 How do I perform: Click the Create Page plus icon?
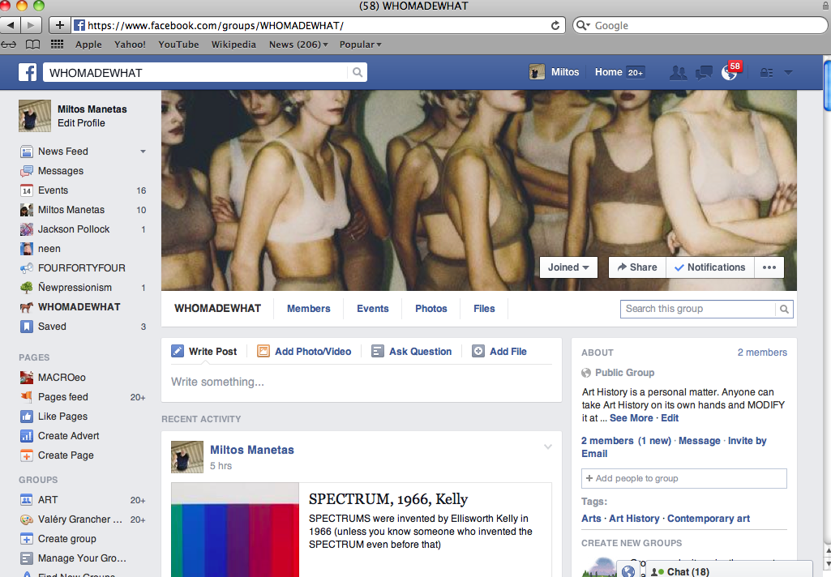[x=27, y=455]
